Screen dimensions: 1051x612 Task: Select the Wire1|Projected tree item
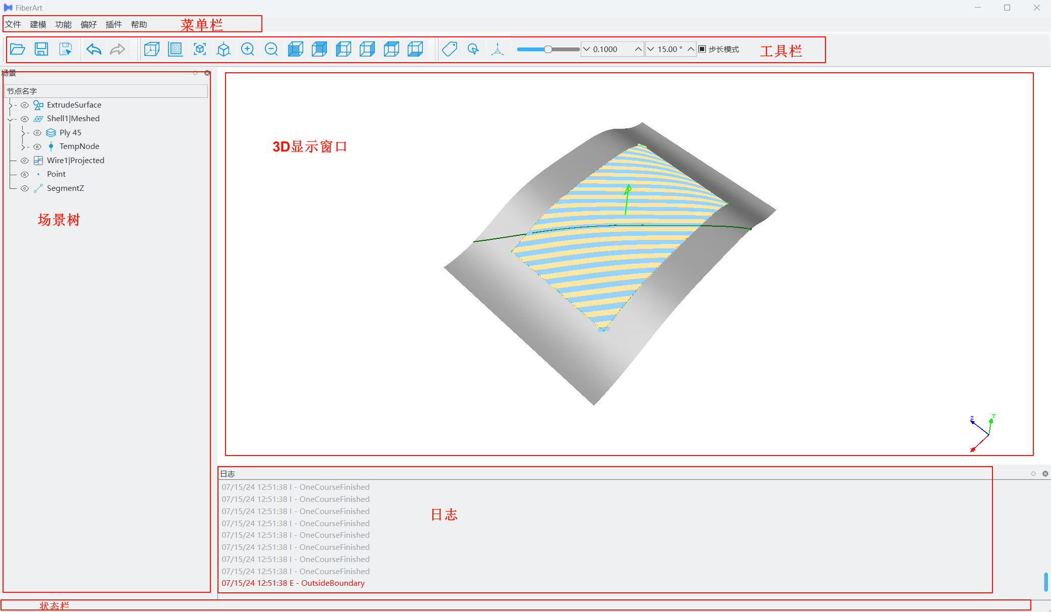pos(75,161)
